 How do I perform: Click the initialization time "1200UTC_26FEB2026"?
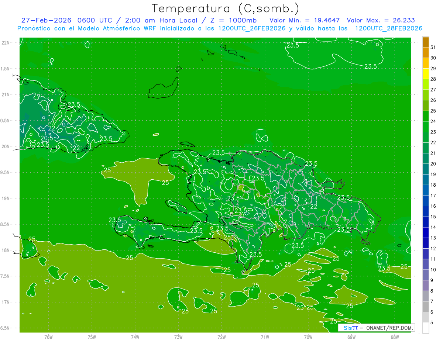pyautogui.click(x=252, y=28)
